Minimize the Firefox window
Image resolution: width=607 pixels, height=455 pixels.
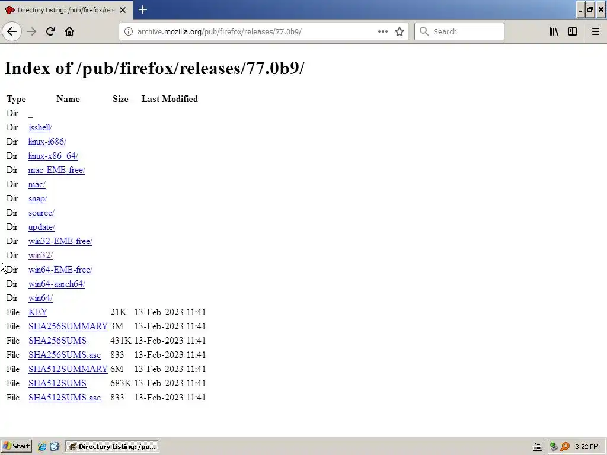pos(580,10)
